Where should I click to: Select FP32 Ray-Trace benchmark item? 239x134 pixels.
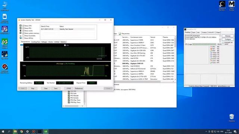coord(75,100)
